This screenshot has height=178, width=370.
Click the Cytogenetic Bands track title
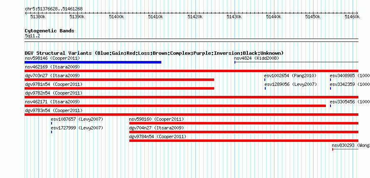click(x=49, y=31)
